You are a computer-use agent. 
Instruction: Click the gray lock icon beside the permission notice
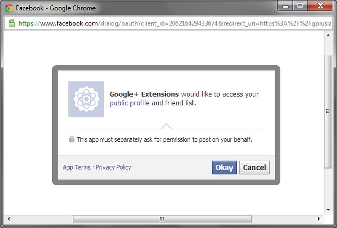72,139
